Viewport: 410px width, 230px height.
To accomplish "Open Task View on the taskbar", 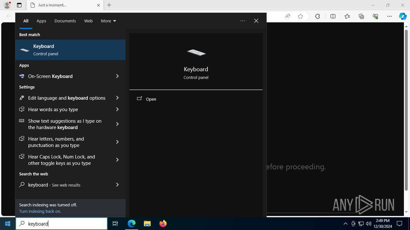I will pos(115,224).
